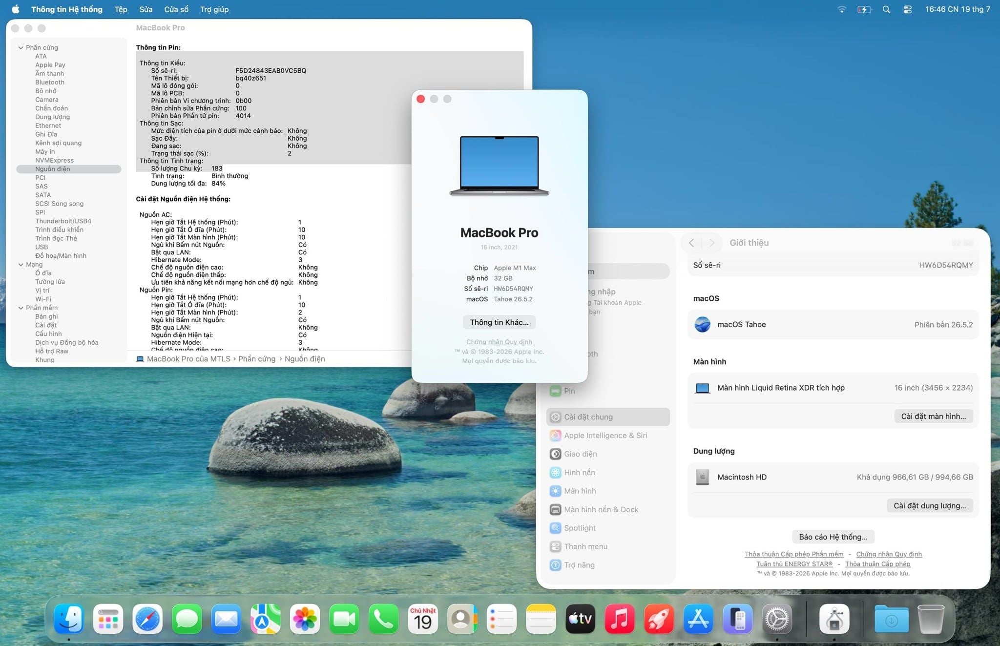Launch iPhone Mirroring from the Dock

click(x=738, y=619)
